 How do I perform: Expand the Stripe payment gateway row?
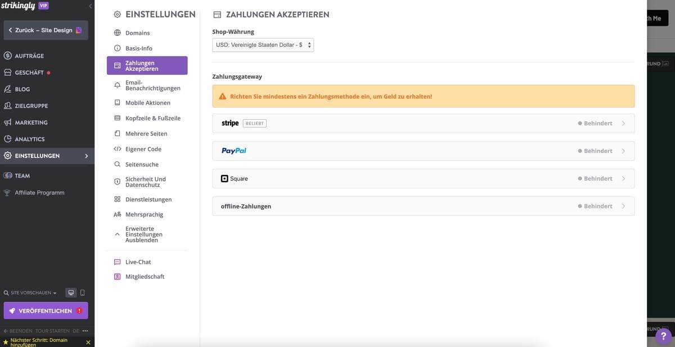(x=422, y=123)
